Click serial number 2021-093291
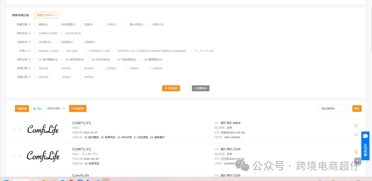The height and width of the screenshot is (181, 372). click(232, 137)
